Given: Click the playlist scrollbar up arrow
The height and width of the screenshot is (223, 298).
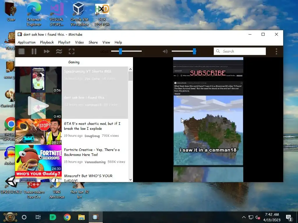Looking at the screenshot, I should 130,69.
